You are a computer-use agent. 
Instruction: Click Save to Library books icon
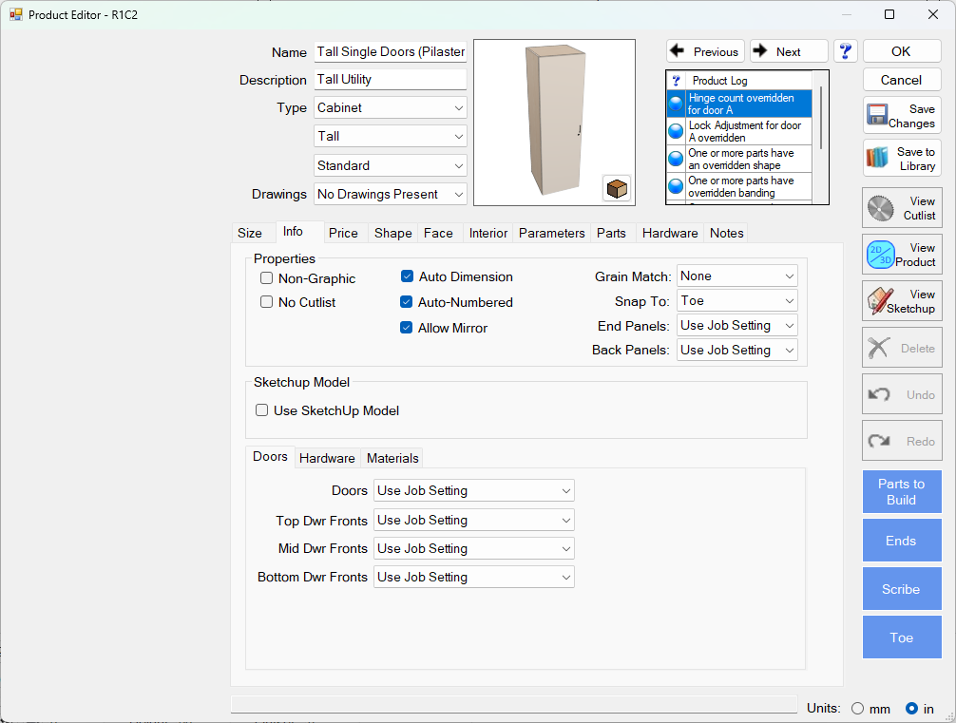877,159
